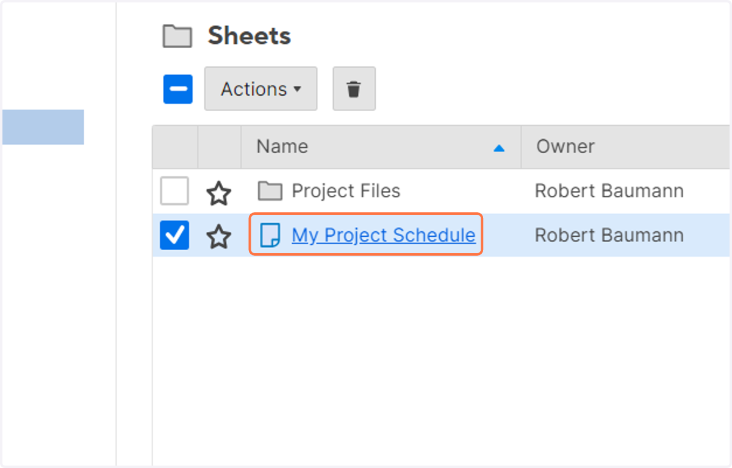Click the My Project Schedule sheet icon
Image resolution: width=732 pixels, height=468 pixels.
(x=270, y=235)
